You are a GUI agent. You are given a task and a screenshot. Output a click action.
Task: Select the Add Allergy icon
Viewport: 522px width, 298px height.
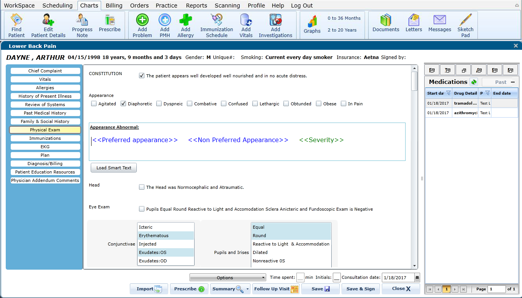pos(185,25)
